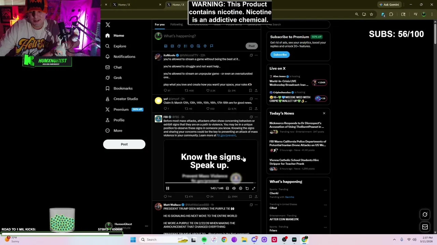Repost the FBI post with 676 reposts

point(189,197)
